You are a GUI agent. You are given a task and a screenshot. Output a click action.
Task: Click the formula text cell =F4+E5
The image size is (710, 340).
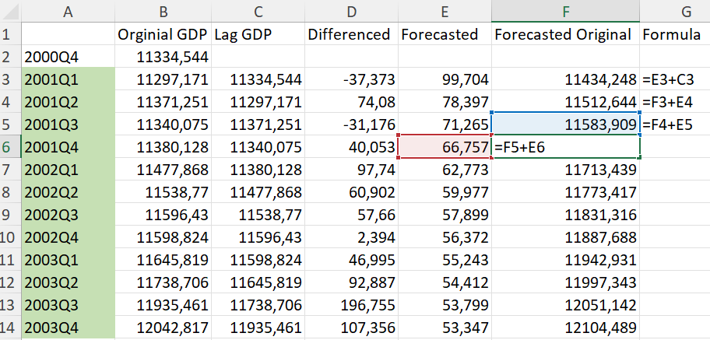673,124
